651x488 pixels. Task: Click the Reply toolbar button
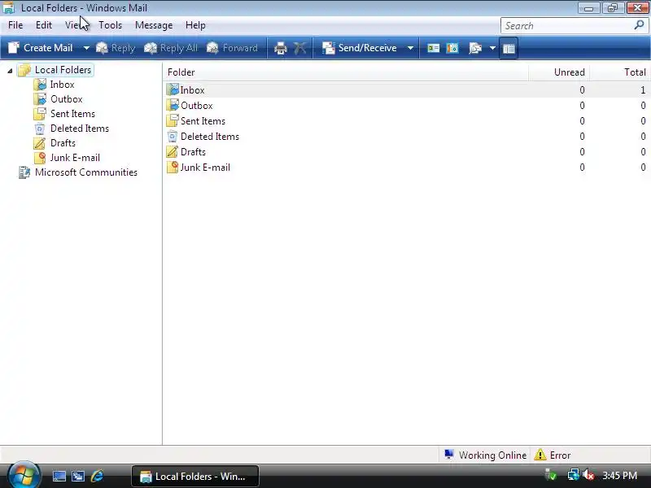point(116,48)
